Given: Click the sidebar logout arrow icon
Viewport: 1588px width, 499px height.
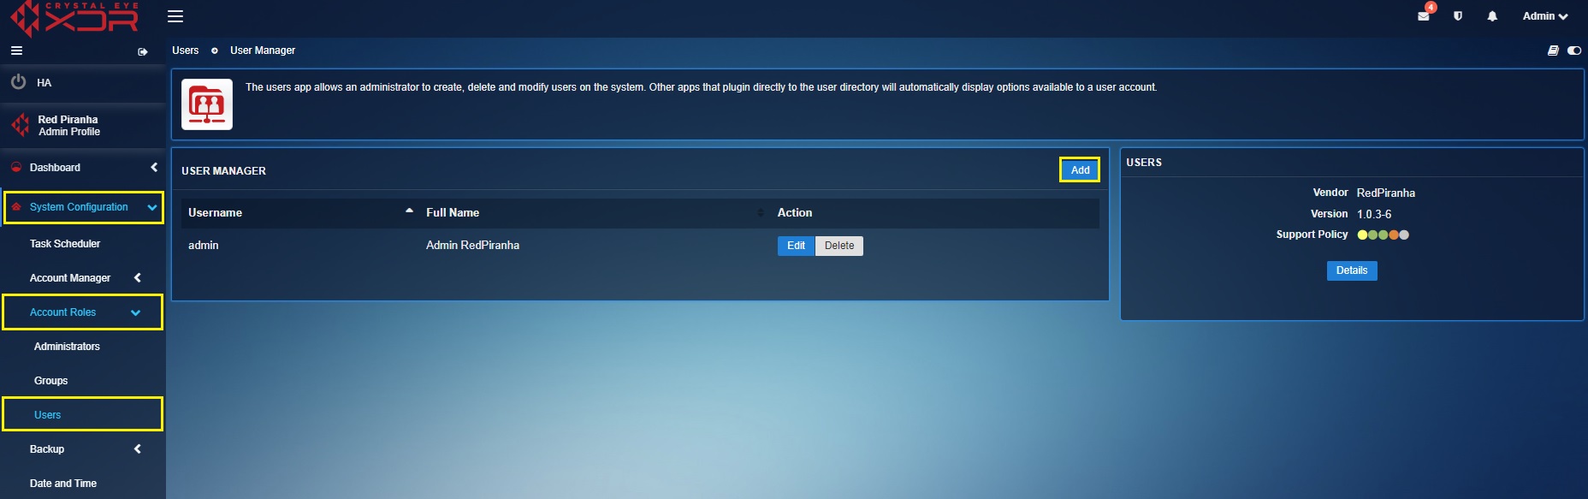Looking at the screenshot, I should coord(143,52).
